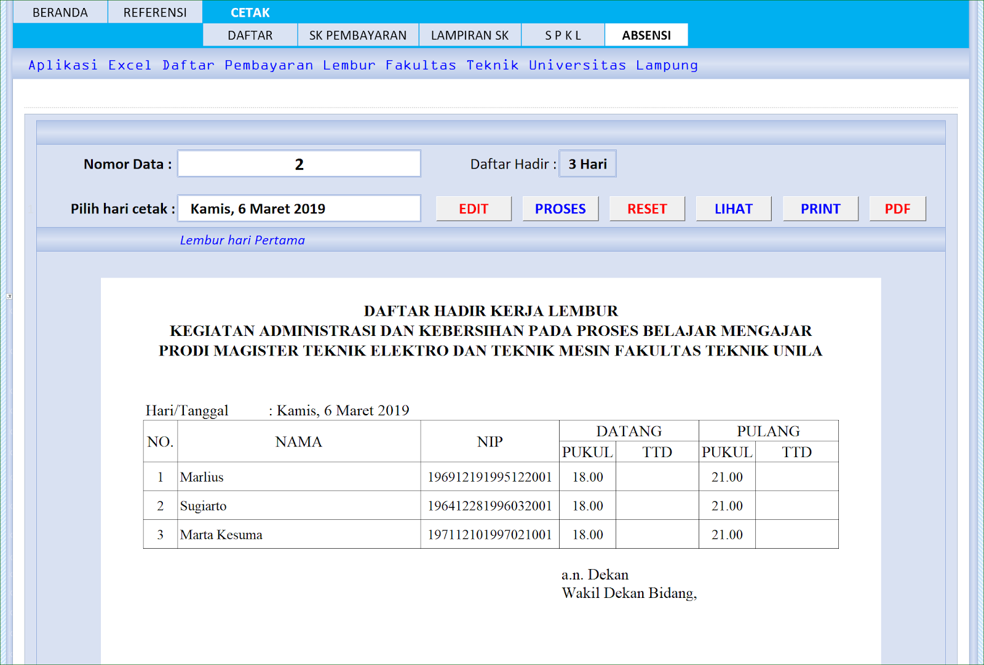Switch to the BERANDA tab
Screen dimensions: 984x665
pos(60,12)
